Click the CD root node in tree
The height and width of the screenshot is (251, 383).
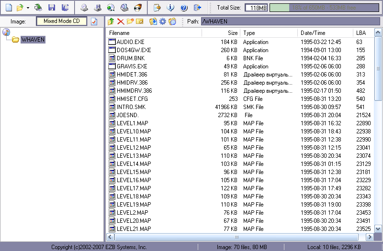point(6,32)
